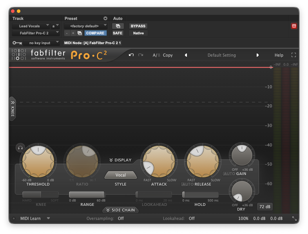
Task: Open the no key input dropdown
Action: pyautogui.click(x=41, y=43)
